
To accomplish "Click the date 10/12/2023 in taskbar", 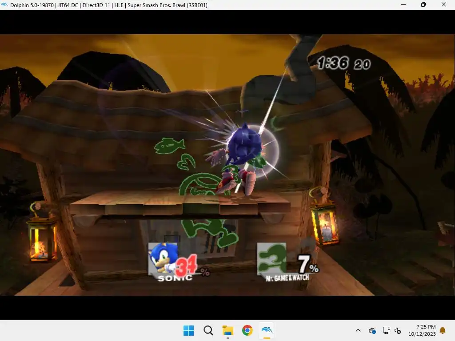I will (x=422, y=334).
